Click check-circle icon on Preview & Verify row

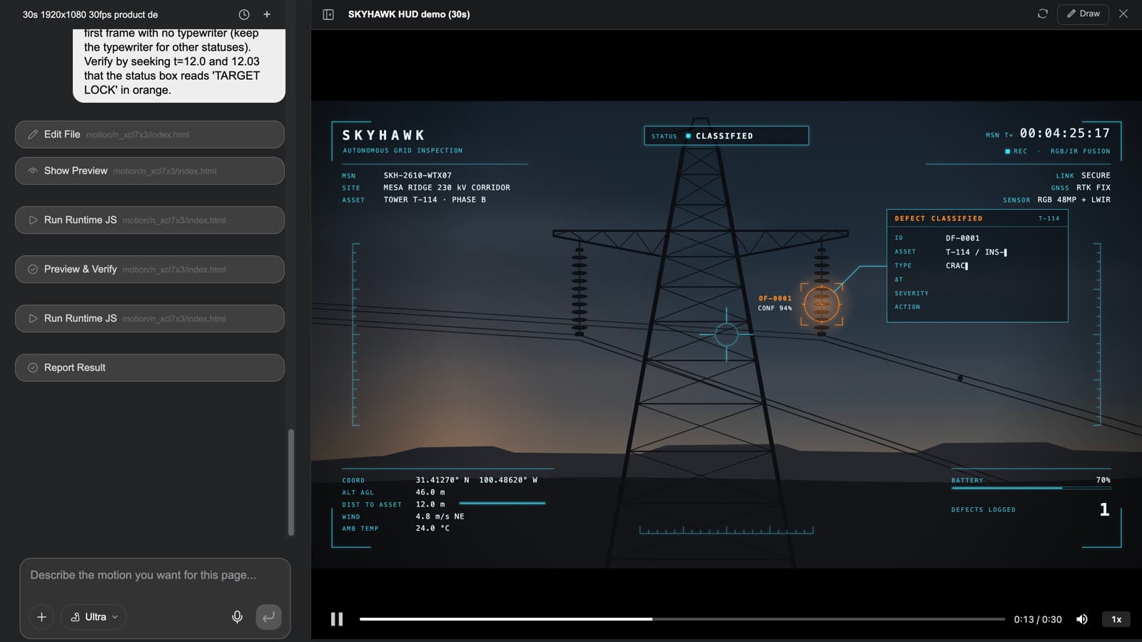click(x=33, y=269)
